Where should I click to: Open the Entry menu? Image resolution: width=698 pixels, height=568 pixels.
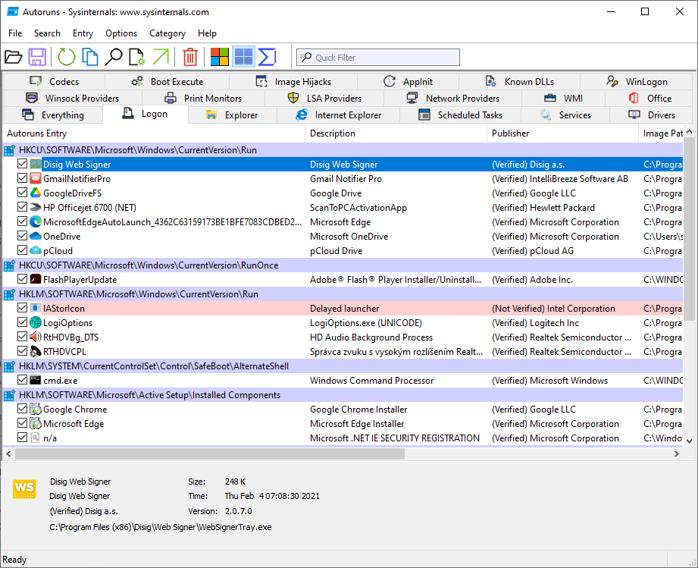coord(83,33)
